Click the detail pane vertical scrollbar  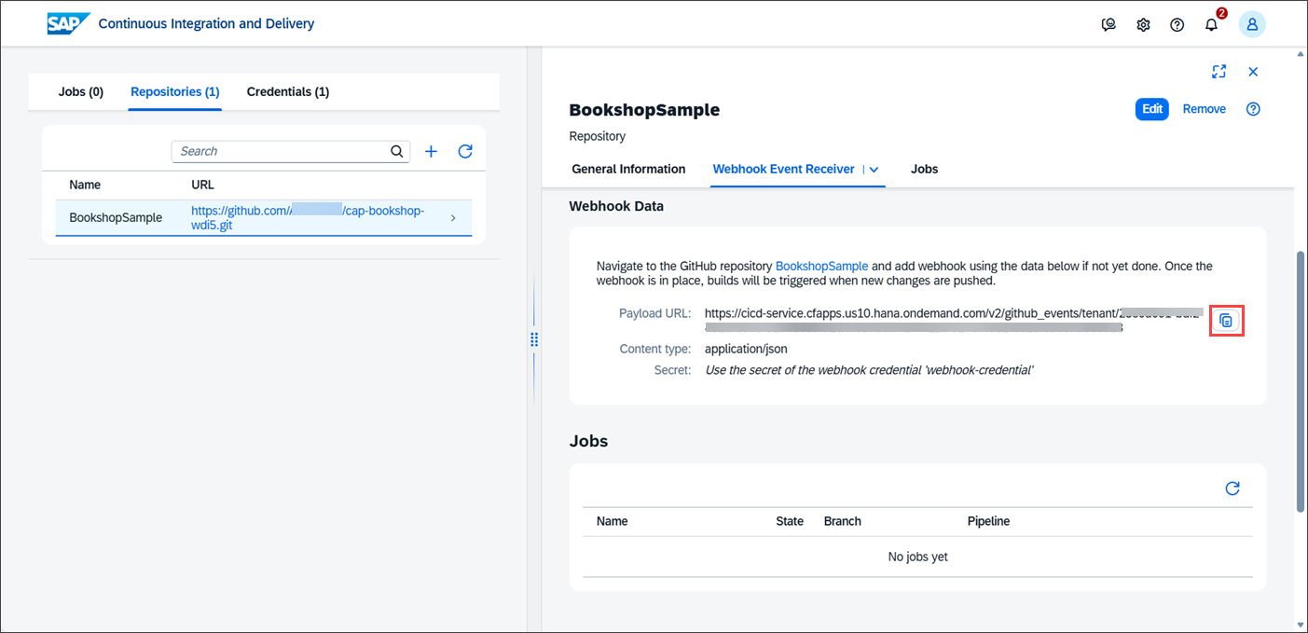1301,380
